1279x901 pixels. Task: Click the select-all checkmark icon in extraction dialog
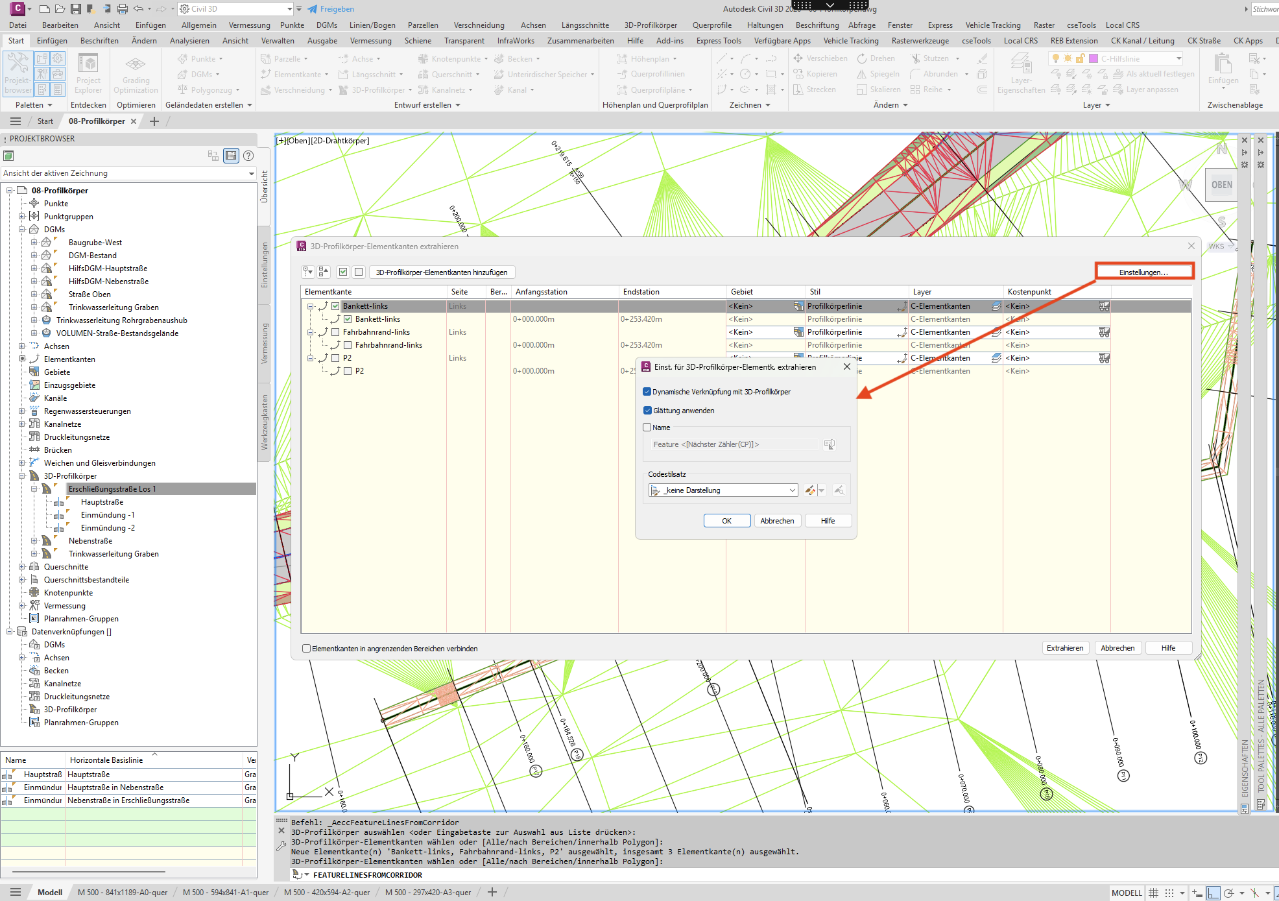click(x=343, y=272)
